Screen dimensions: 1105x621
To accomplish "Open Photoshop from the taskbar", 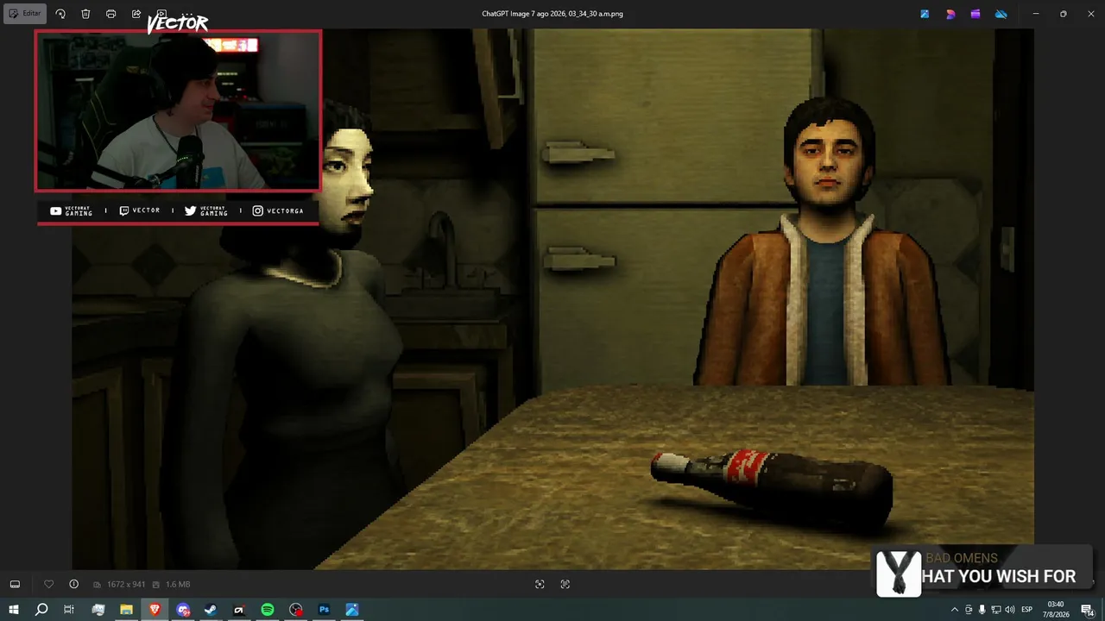I will 324,610.
